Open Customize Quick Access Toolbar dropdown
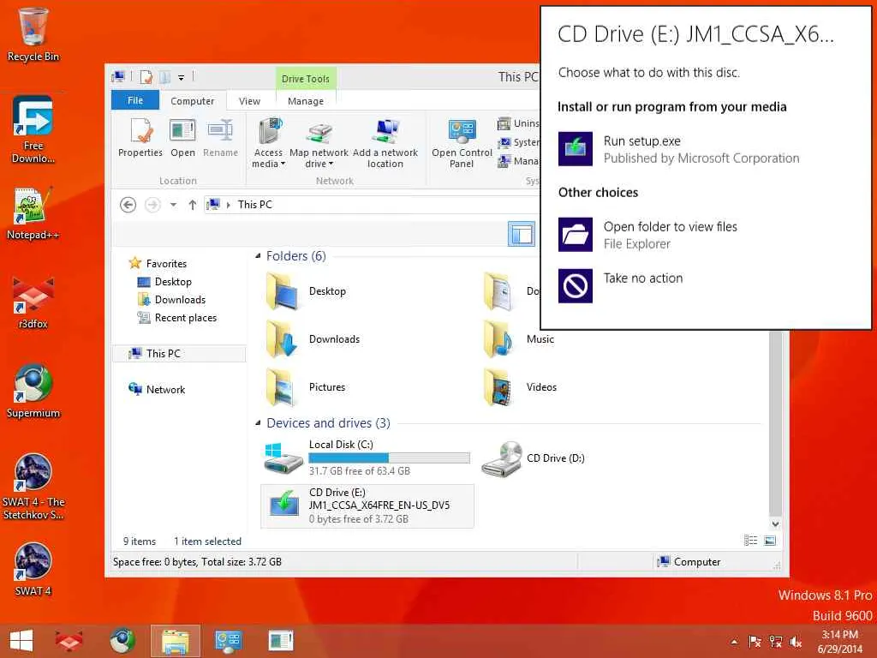This screenshot has height=658, width=877. tap(182, 78)
